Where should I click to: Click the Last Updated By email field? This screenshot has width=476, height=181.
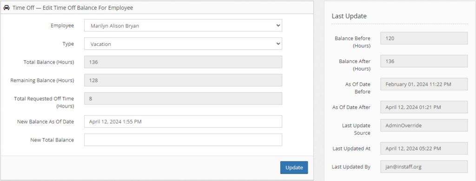pyautogui.click(x=424, y=167)
